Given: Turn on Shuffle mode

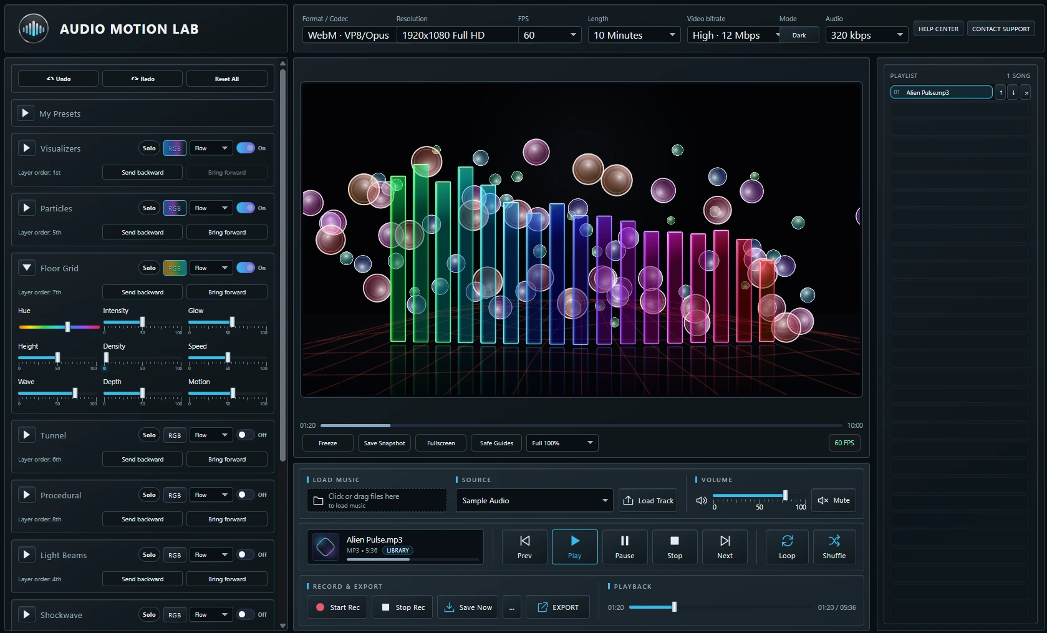Looking at the screenshot, I should [x=834, y=547].
